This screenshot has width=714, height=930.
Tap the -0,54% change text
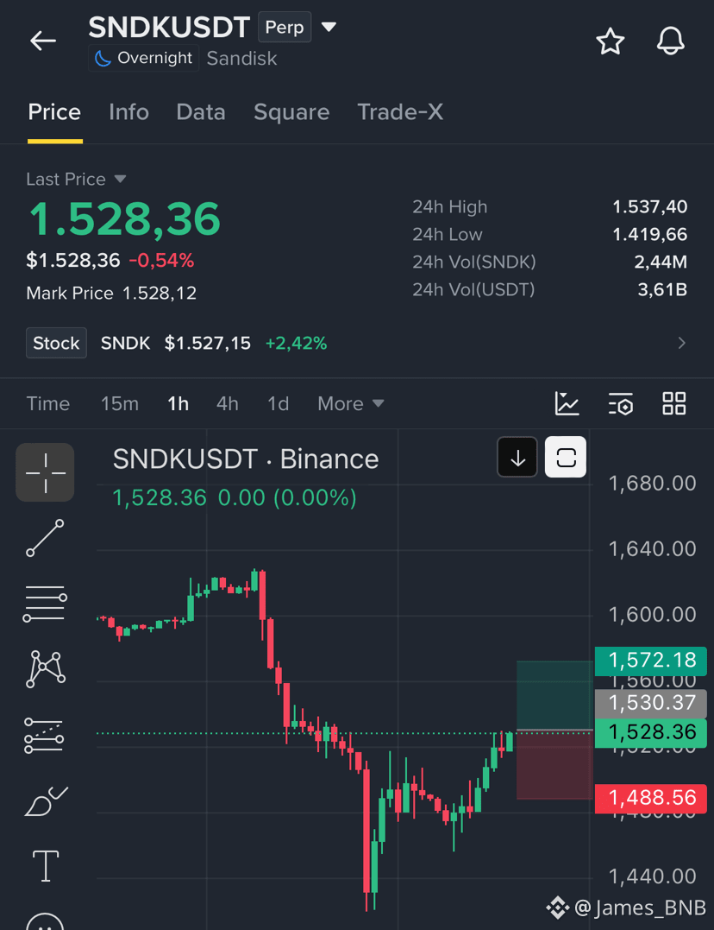coord(161,261)
